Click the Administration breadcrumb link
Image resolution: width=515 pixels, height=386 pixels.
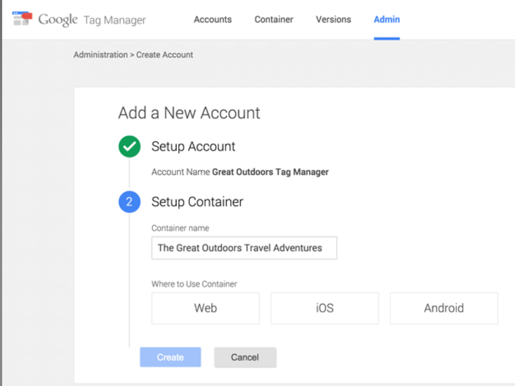(100, 55)
